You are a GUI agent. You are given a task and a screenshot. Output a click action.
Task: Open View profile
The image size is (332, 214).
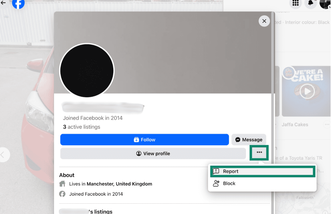(153, 153)
